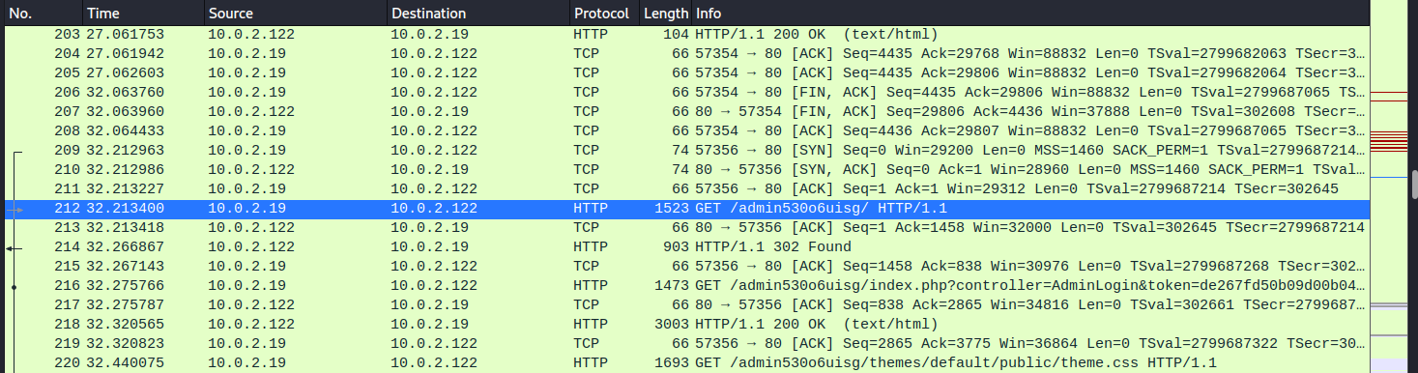The width and height of the screenshot is (1418, 373).
Task: Select packet 209 SYN row
Action: [x=686, y=150]
